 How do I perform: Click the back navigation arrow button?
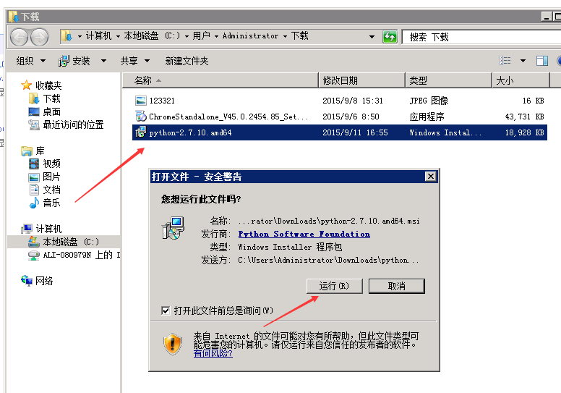[19, 36]
